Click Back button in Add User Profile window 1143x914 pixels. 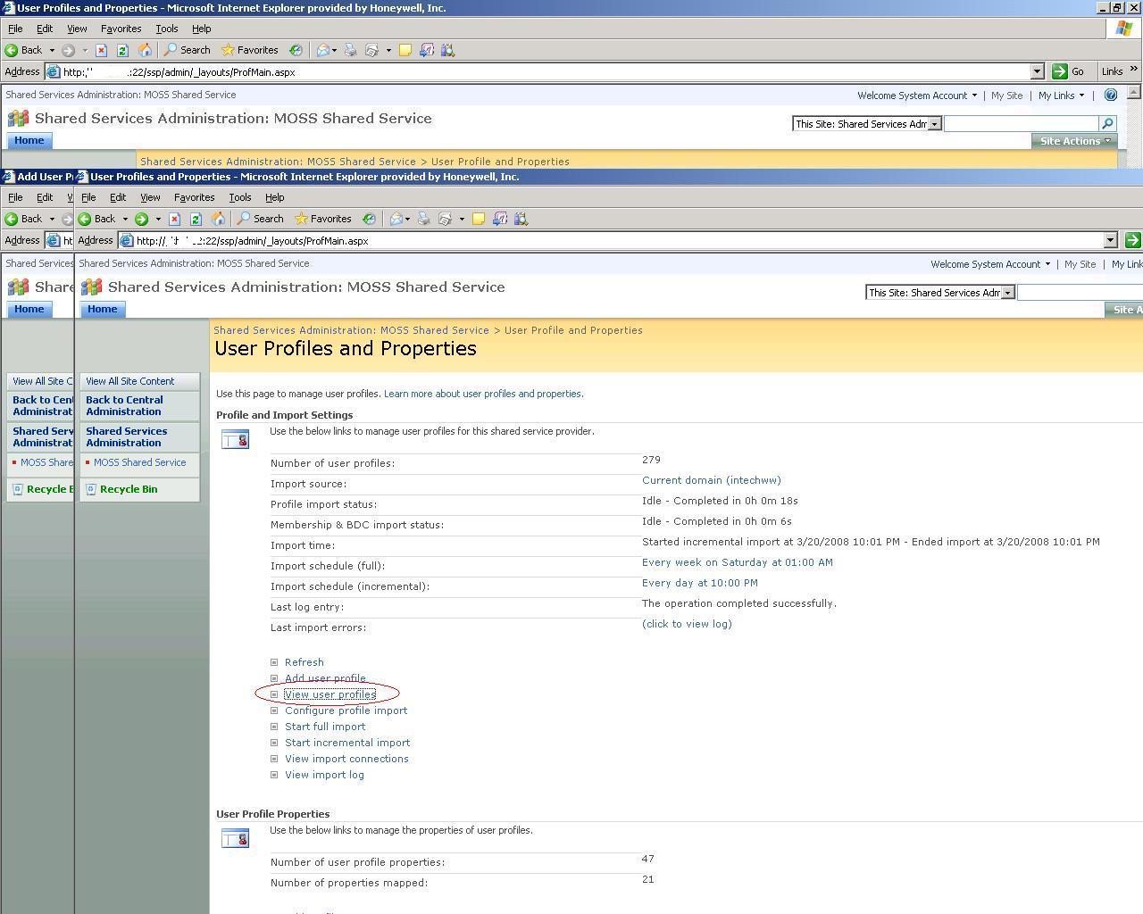tap(23, 219)
